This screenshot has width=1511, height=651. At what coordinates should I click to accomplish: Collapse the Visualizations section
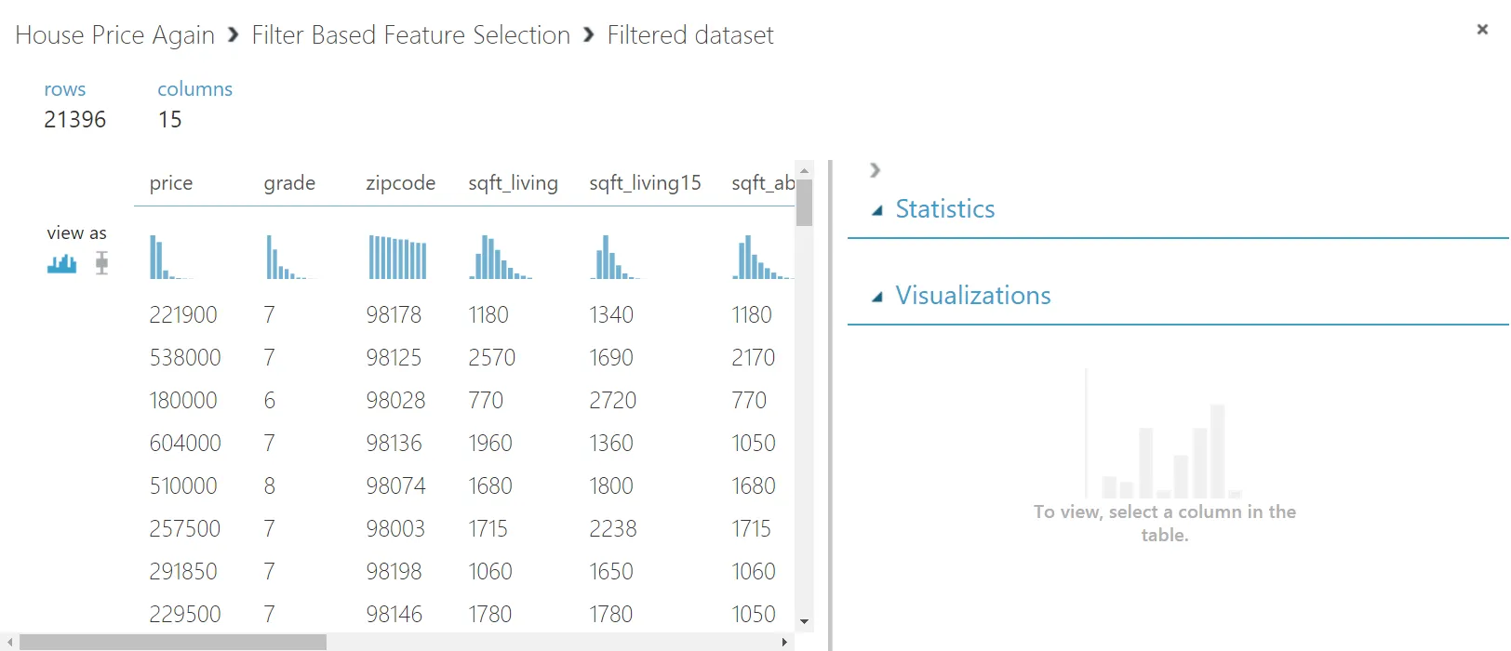(x=876, y=297)
